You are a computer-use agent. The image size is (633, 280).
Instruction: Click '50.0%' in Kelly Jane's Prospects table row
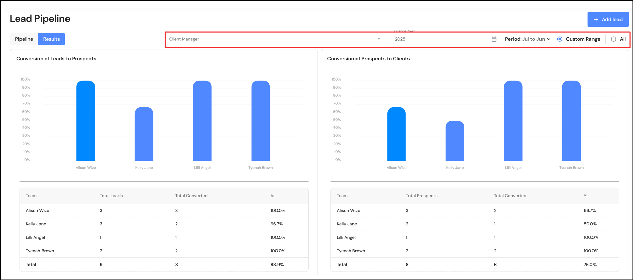click(x=590, y=224)
